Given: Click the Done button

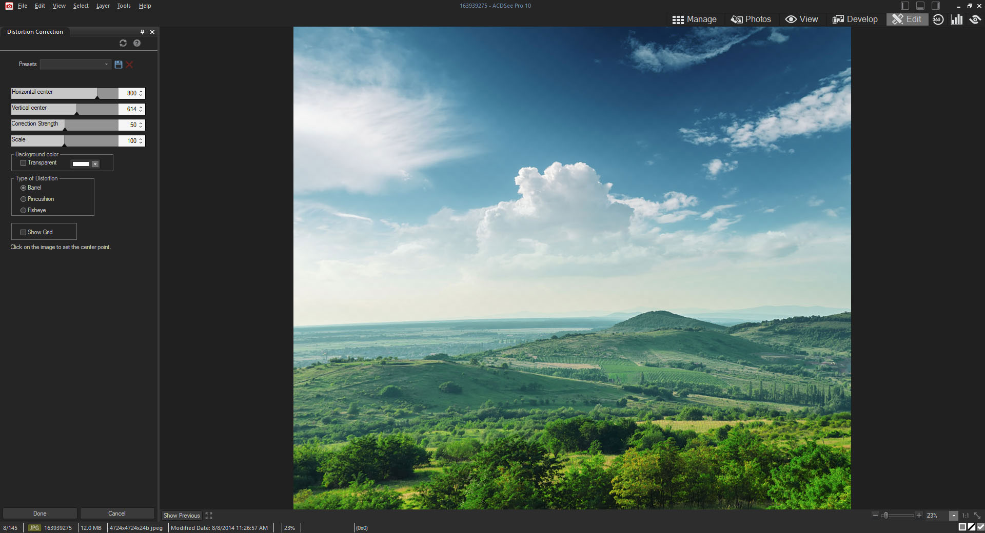Looking at the screenshot, I should pyautogui.click(x=40, y=513).
